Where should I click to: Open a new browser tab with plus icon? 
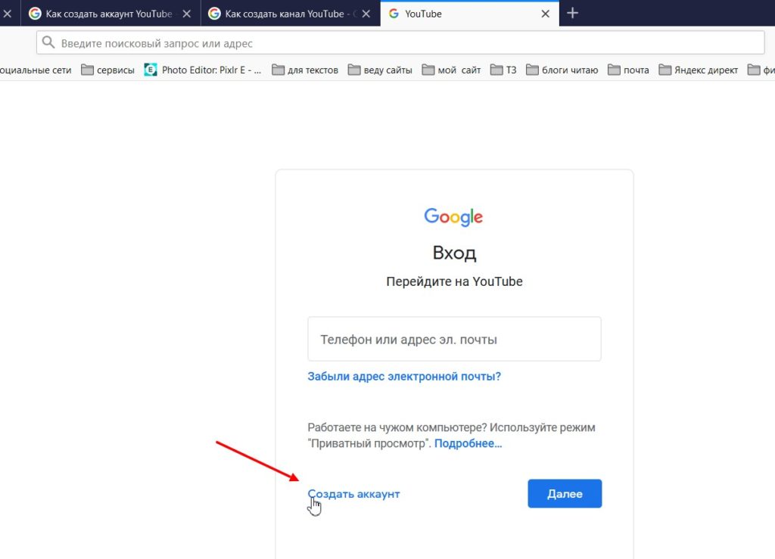572,14
